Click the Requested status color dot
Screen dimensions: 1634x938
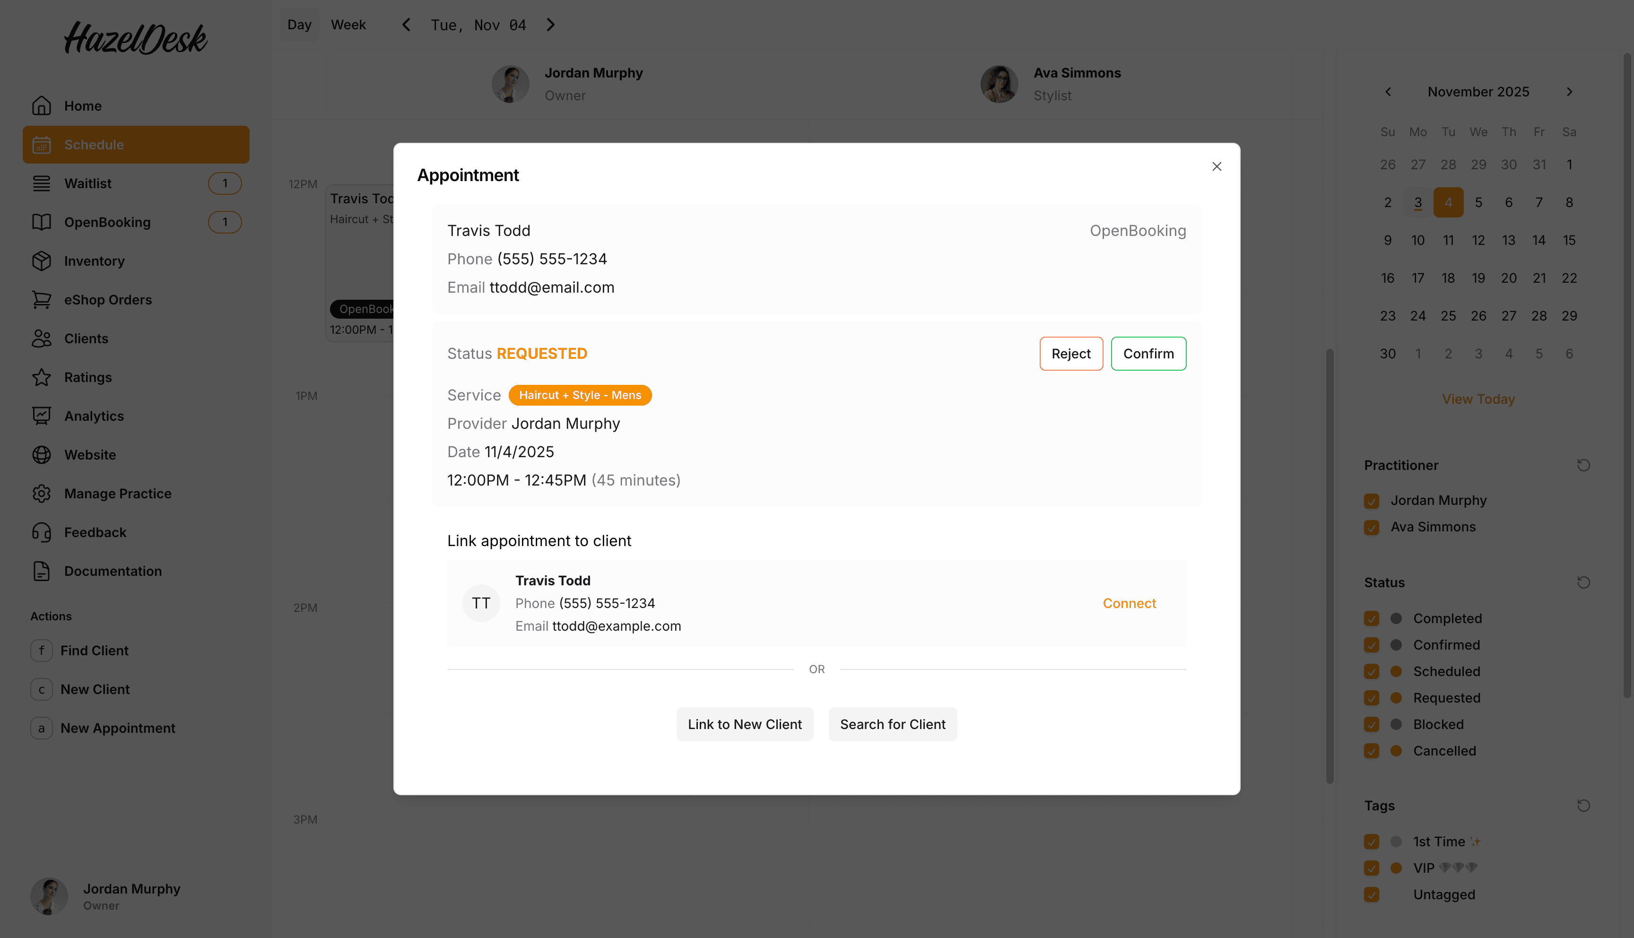(1395, 698)
